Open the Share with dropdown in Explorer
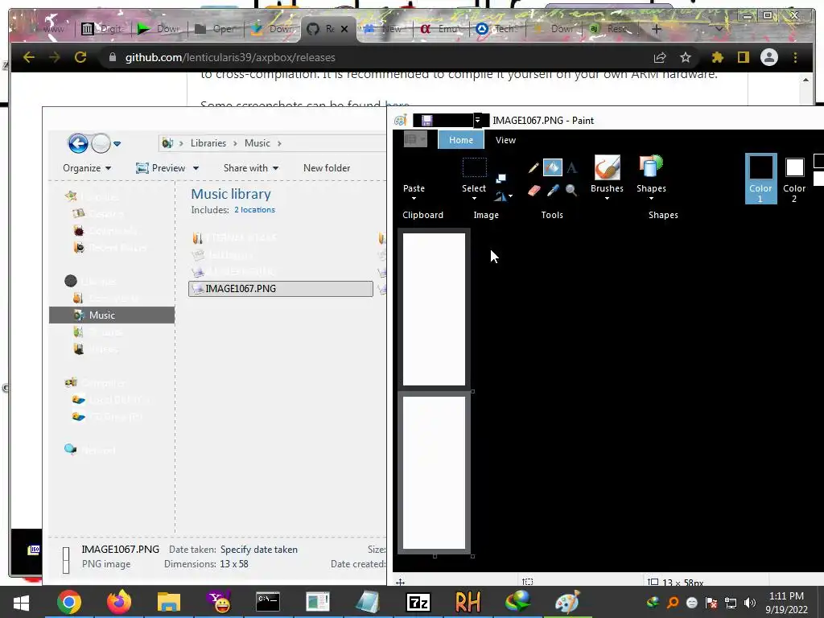 pos(251,168)
